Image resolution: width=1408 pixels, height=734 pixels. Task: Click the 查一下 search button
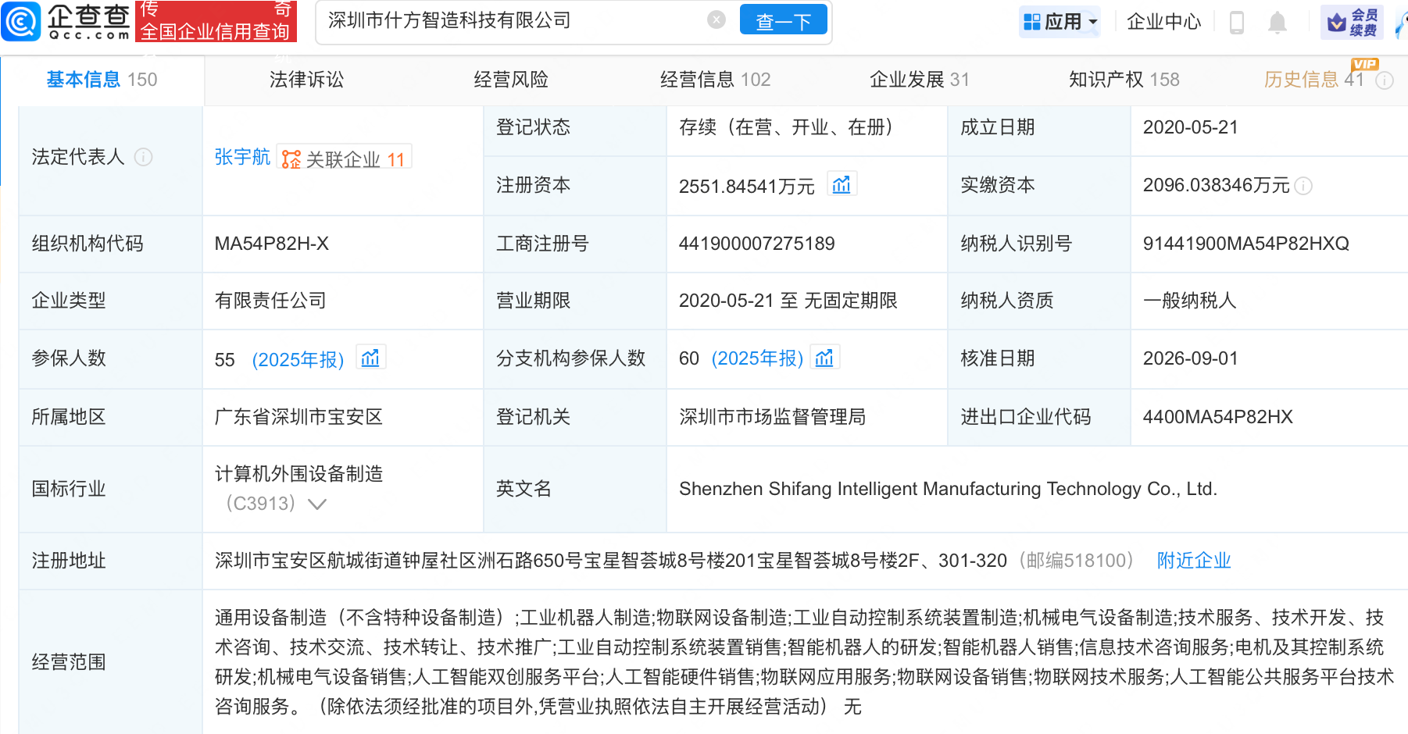784,21
